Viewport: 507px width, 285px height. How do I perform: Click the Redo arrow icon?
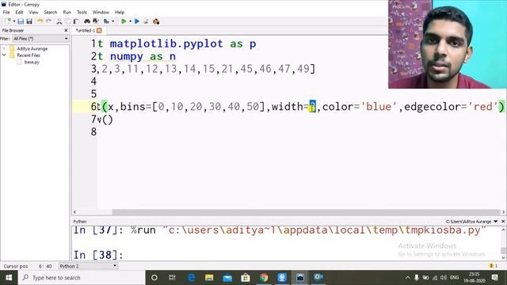point(48,21)
